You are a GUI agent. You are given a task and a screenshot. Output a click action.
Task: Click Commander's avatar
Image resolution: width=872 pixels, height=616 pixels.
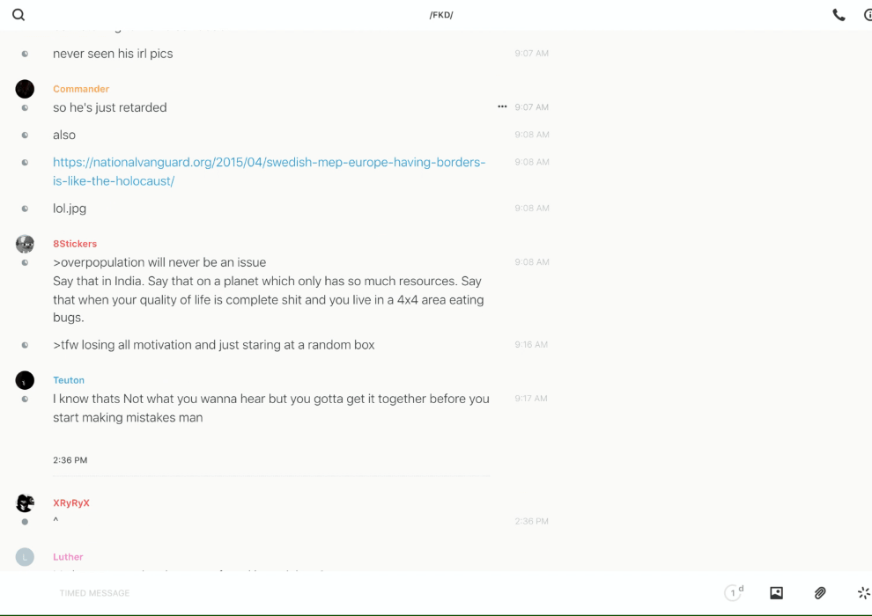25,89
